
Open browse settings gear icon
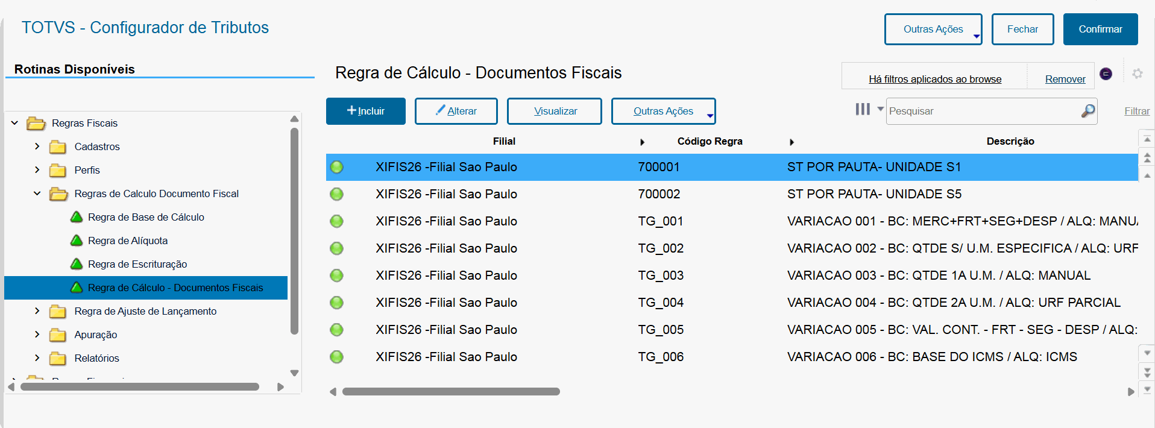coord(1137,74)
